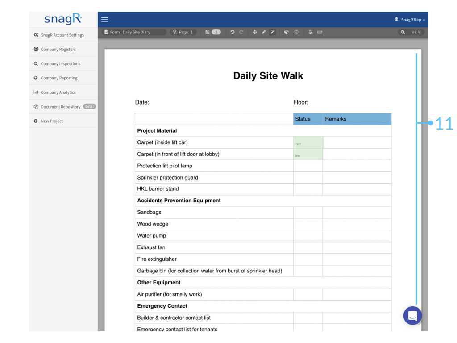Image resolution: width=457 pixels, height=343 pixels.
Task: Click the Emergency Contact heading
Action: click(x=162, y=306)
